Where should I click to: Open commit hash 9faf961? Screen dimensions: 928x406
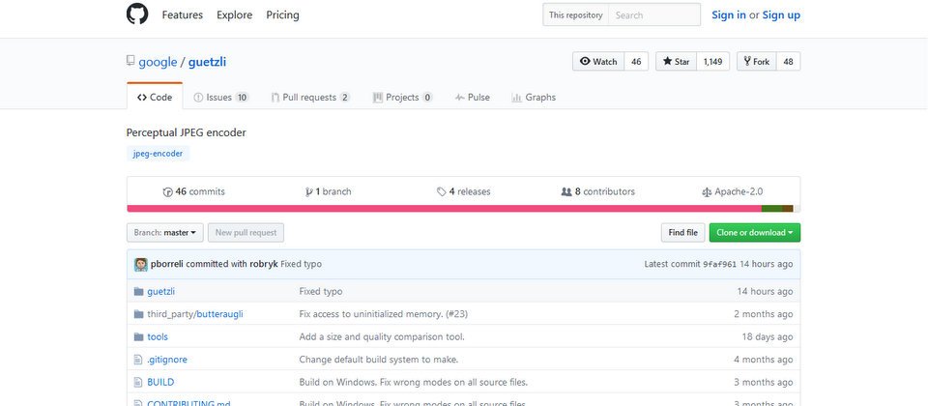point(719,265)
